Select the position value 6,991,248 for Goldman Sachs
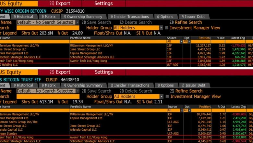Image resolution: width=253 pixels, height=143 pixels. pyautogui.click(x=205, y=122)
